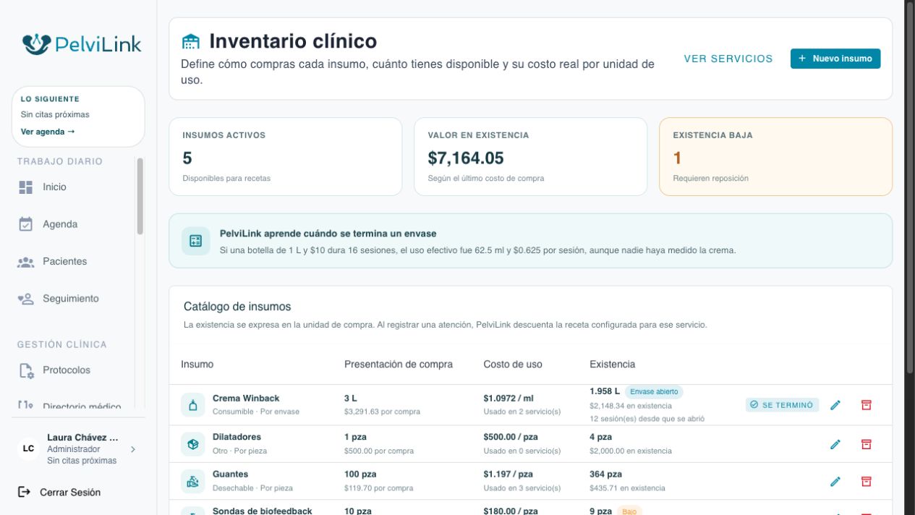
Task: Archive the Crema Winback item
Action: pyautogui.click(x=867, y=405)
